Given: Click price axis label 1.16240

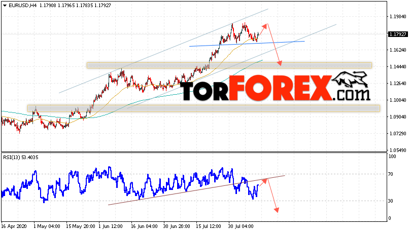Looking at the screenshot, I should pyautogui.click(x=398, y=50).
